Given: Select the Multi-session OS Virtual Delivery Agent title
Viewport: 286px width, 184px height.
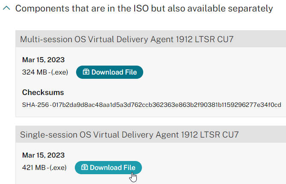Looking at the screenshot, I should point(127,39).
